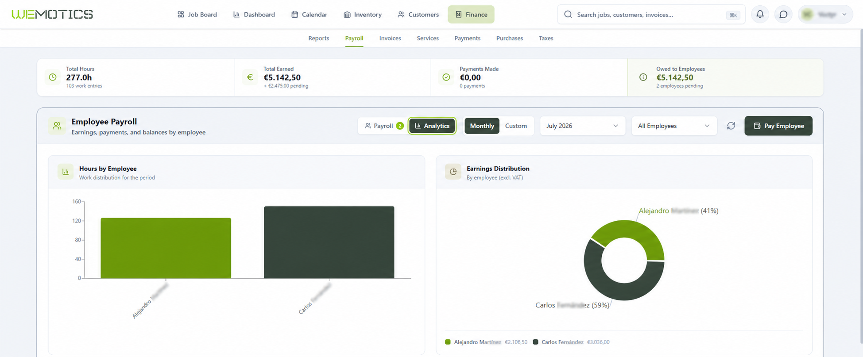The image size is (863, 357).
Task: Select the Finance section
Action: pyautogui.click(x=471, y=14)
